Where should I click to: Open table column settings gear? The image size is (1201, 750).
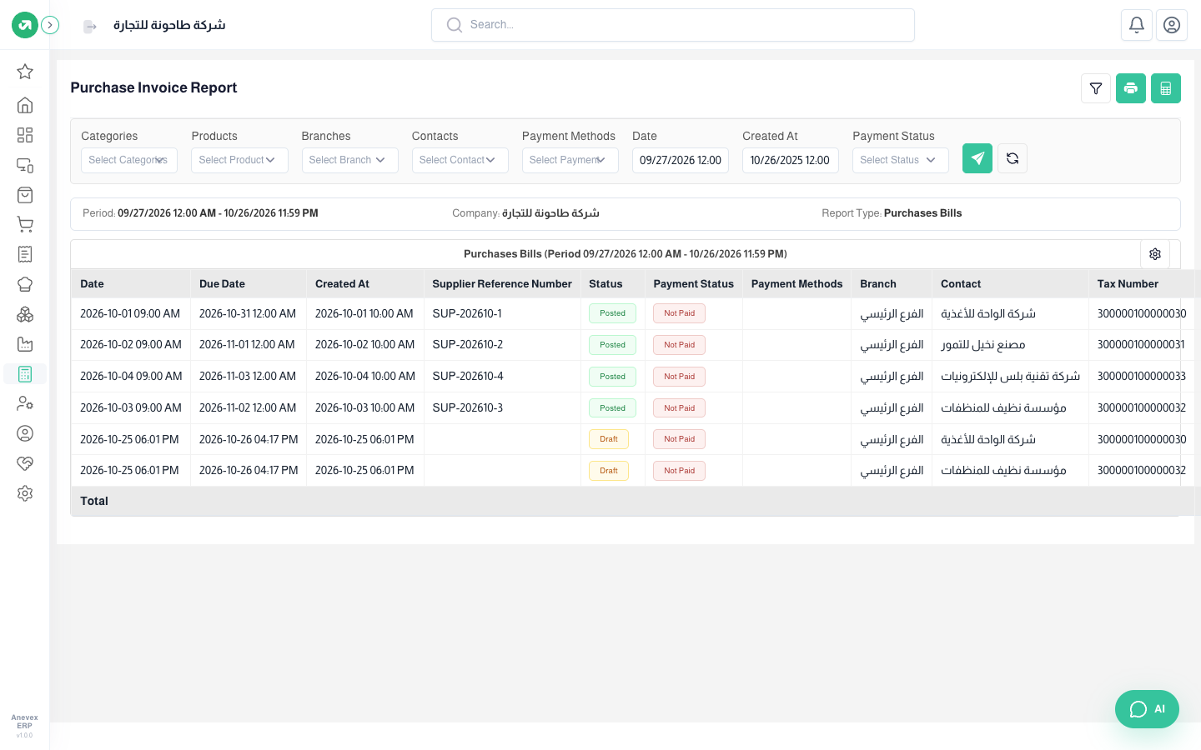pyautogui.click(x=1155, y=254)
